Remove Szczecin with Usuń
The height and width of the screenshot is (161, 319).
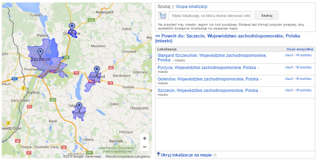289,90
